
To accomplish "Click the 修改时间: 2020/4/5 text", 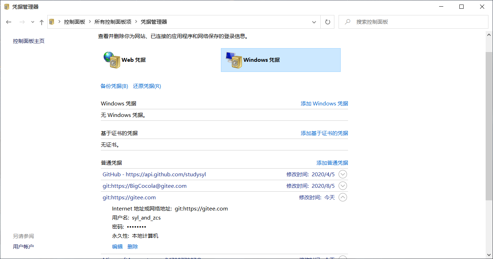I will click(x=311, y=174).
